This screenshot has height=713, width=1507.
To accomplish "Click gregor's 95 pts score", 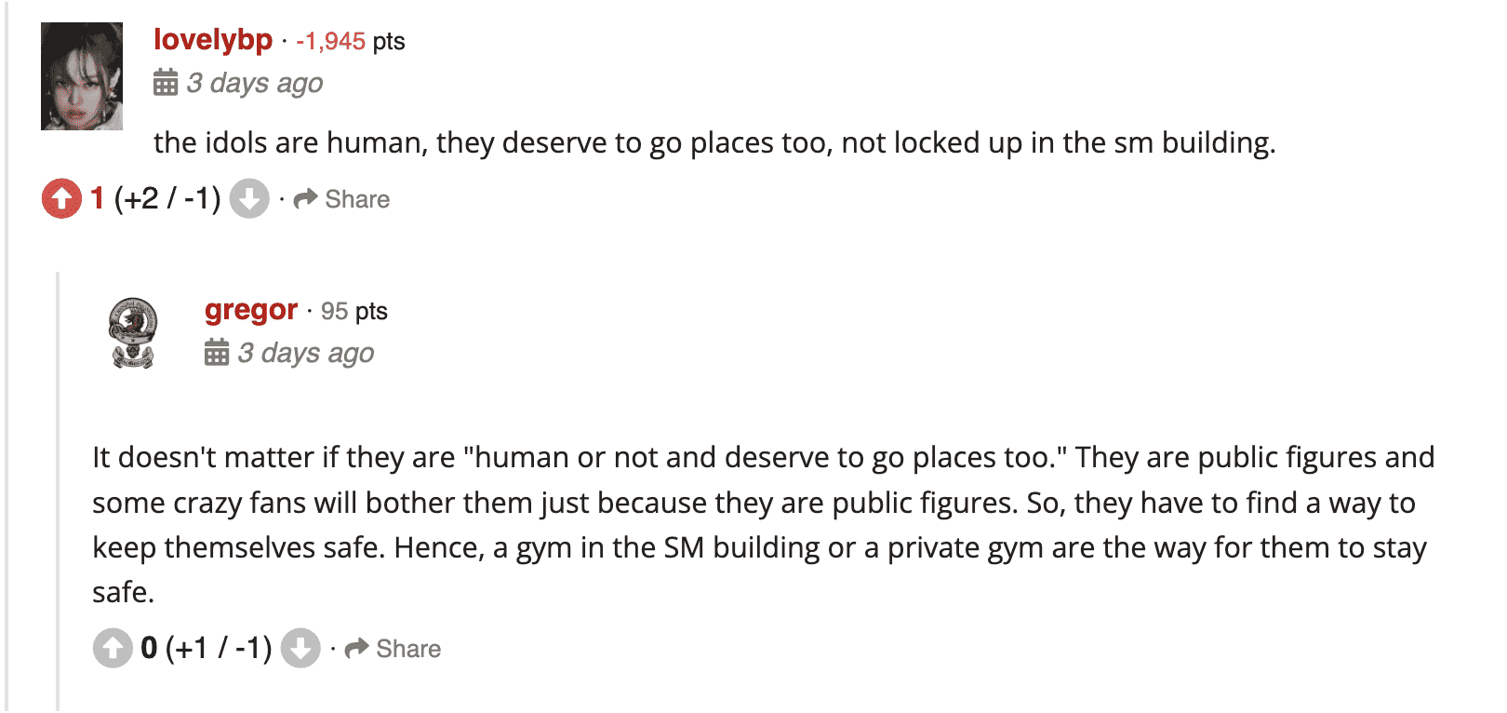I will point(353,310).
